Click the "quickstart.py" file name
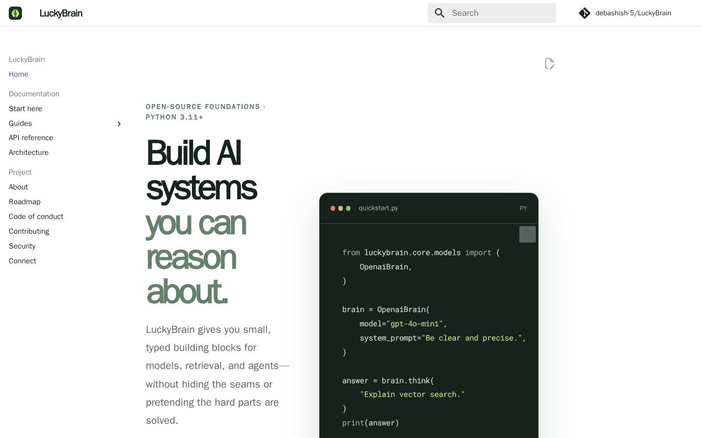This screenshot has width=702, height=438. (x=378, y=208)
